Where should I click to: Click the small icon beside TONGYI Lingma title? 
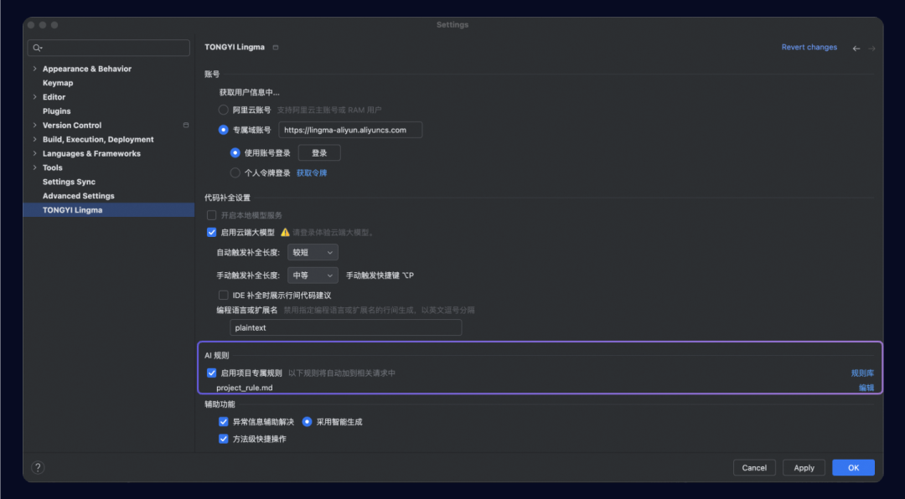[276, 47]
